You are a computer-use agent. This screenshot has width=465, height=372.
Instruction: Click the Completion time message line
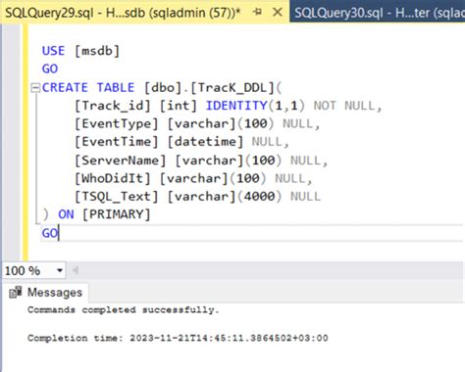point(178,338)
